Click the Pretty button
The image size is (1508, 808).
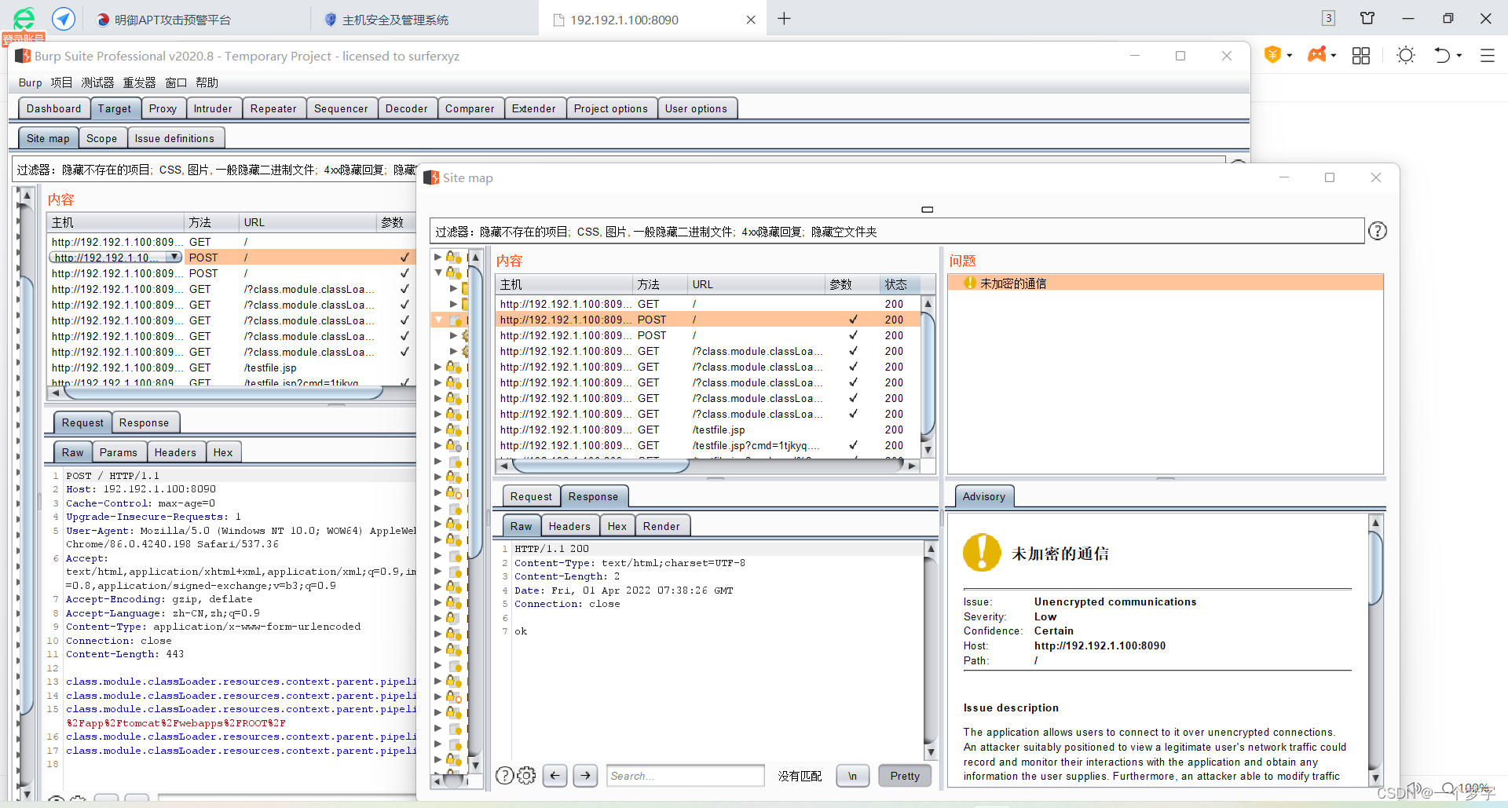[x=905, y=776]
